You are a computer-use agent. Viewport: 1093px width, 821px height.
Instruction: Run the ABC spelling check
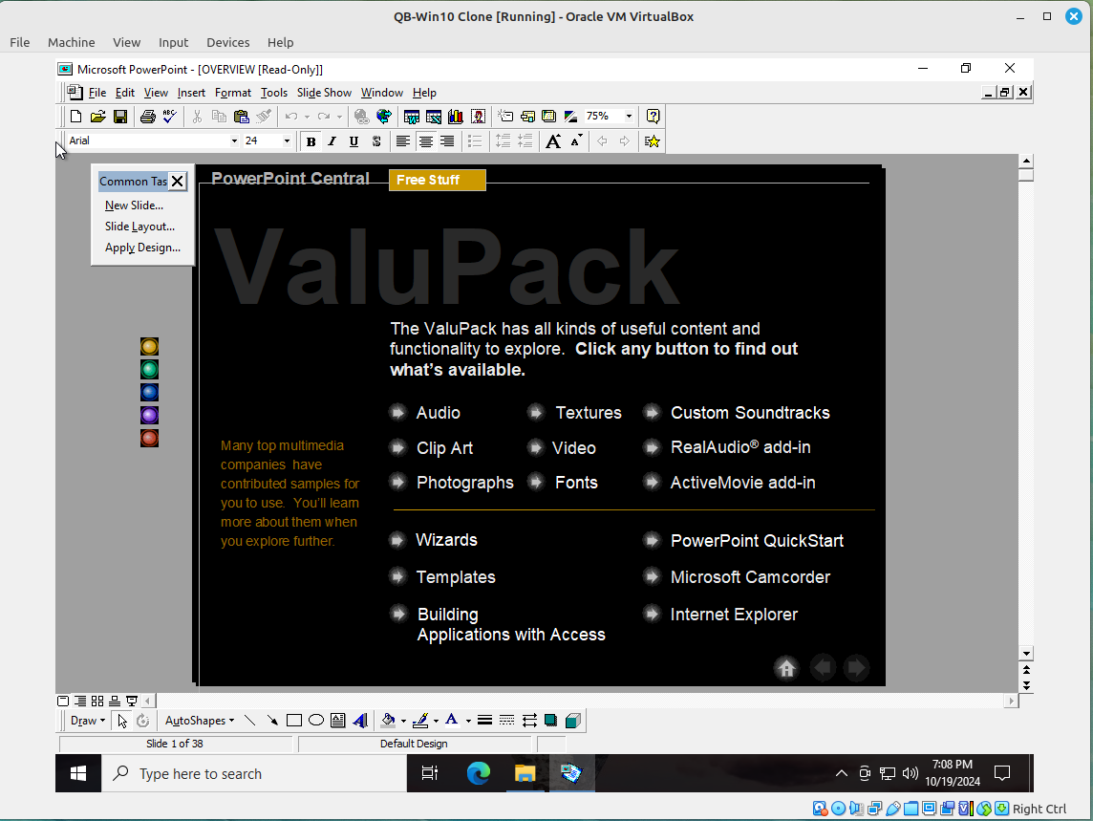(x=170, y=117)
